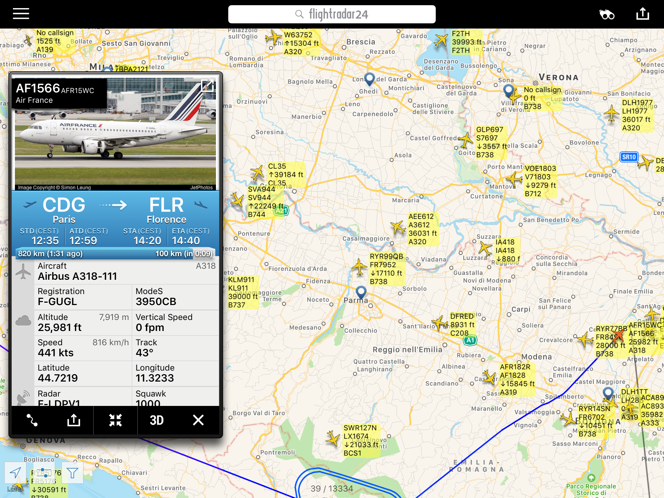This screenshot has height=498, width=664.
Task: Tap the Verona airport pin
Action: pos(509,91)
